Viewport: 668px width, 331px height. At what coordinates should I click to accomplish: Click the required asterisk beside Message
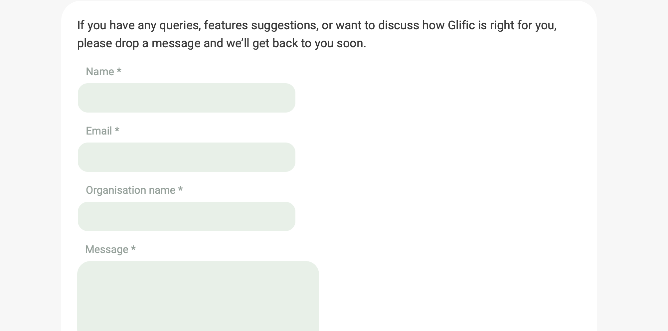point(133,249)
